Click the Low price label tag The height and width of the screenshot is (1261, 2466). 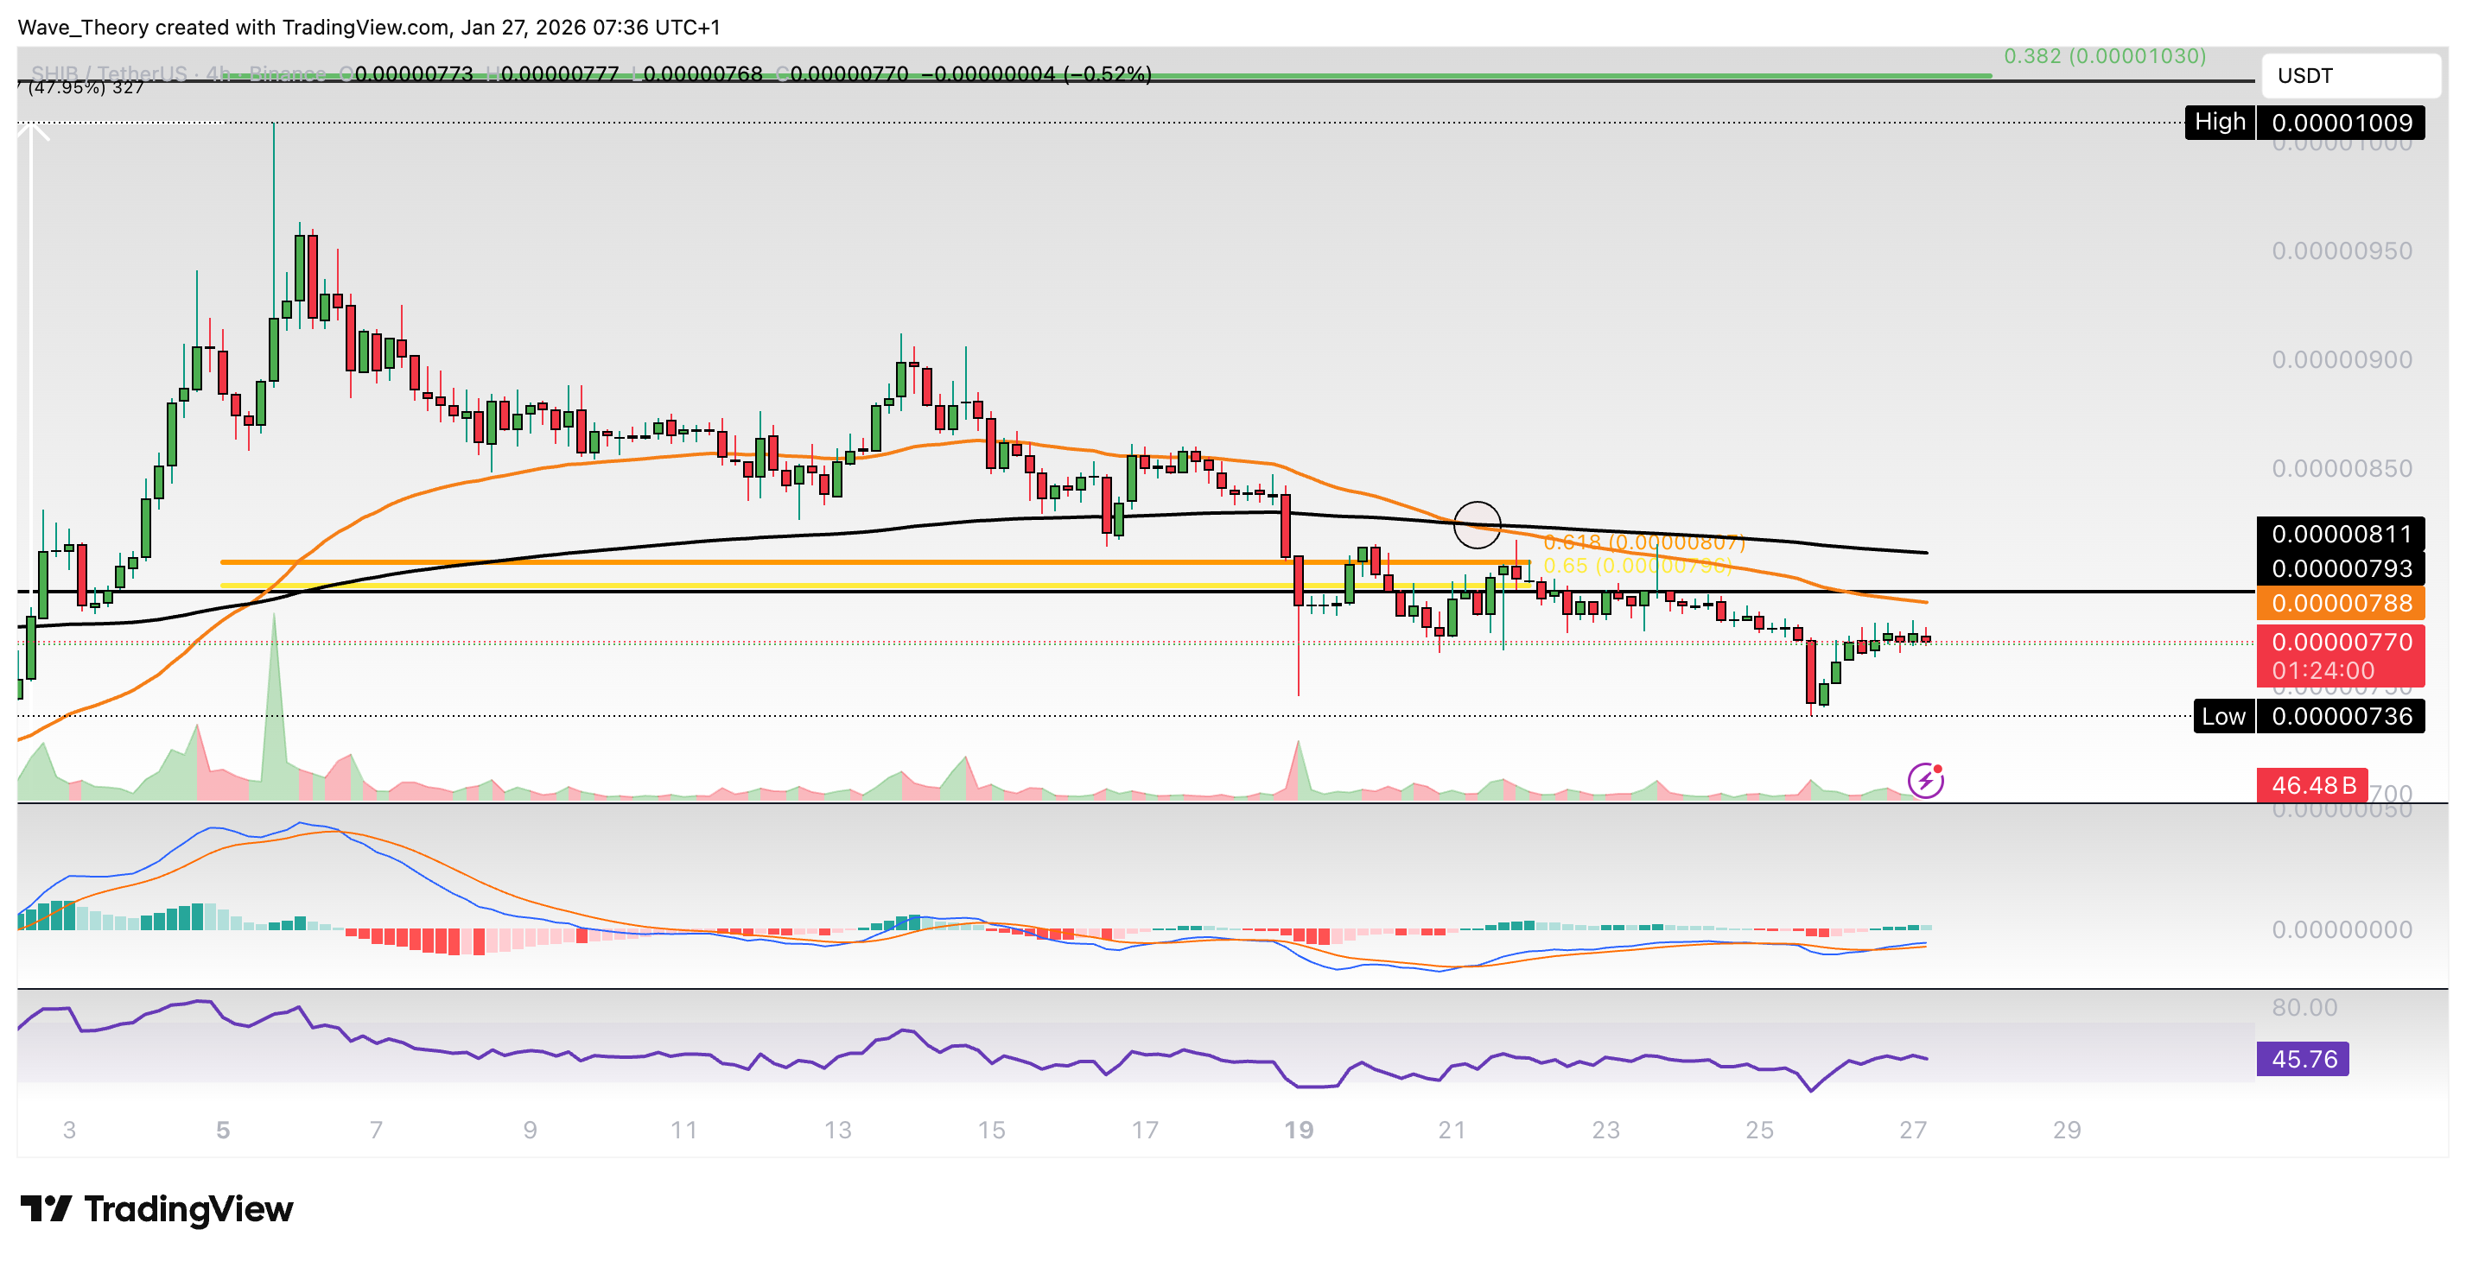[2223, 717]
